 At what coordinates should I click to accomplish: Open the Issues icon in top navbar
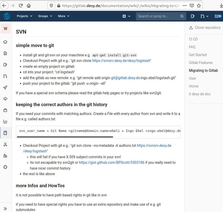click(193, 16)
